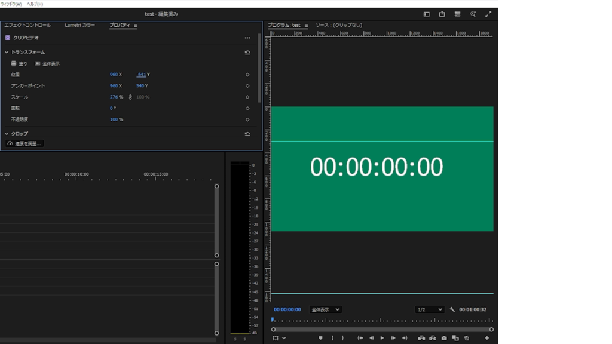
Task: Step forward one frame
Action: (393, 338)
